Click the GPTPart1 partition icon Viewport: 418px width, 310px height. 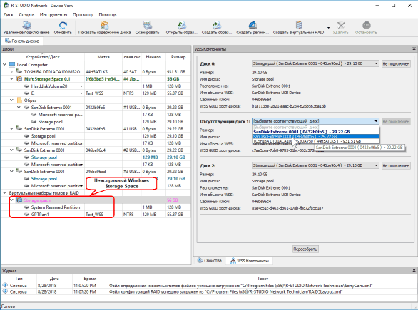(x=26, y=214)
